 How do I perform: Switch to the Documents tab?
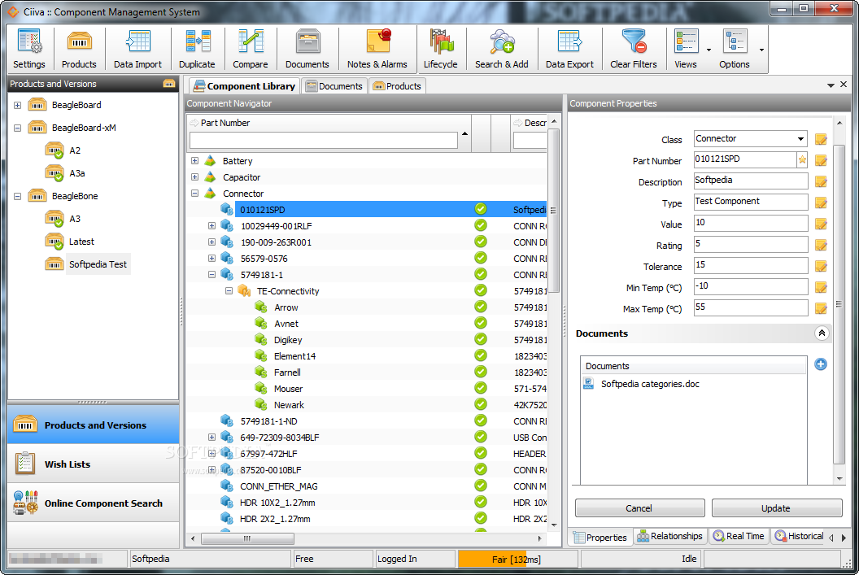[x=334, y=86]
